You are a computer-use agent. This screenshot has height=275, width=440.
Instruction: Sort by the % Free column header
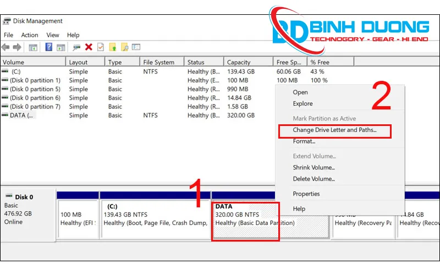[x=331, y=62]
